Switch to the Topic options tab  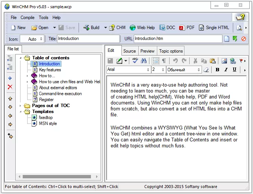pos(171,51)
